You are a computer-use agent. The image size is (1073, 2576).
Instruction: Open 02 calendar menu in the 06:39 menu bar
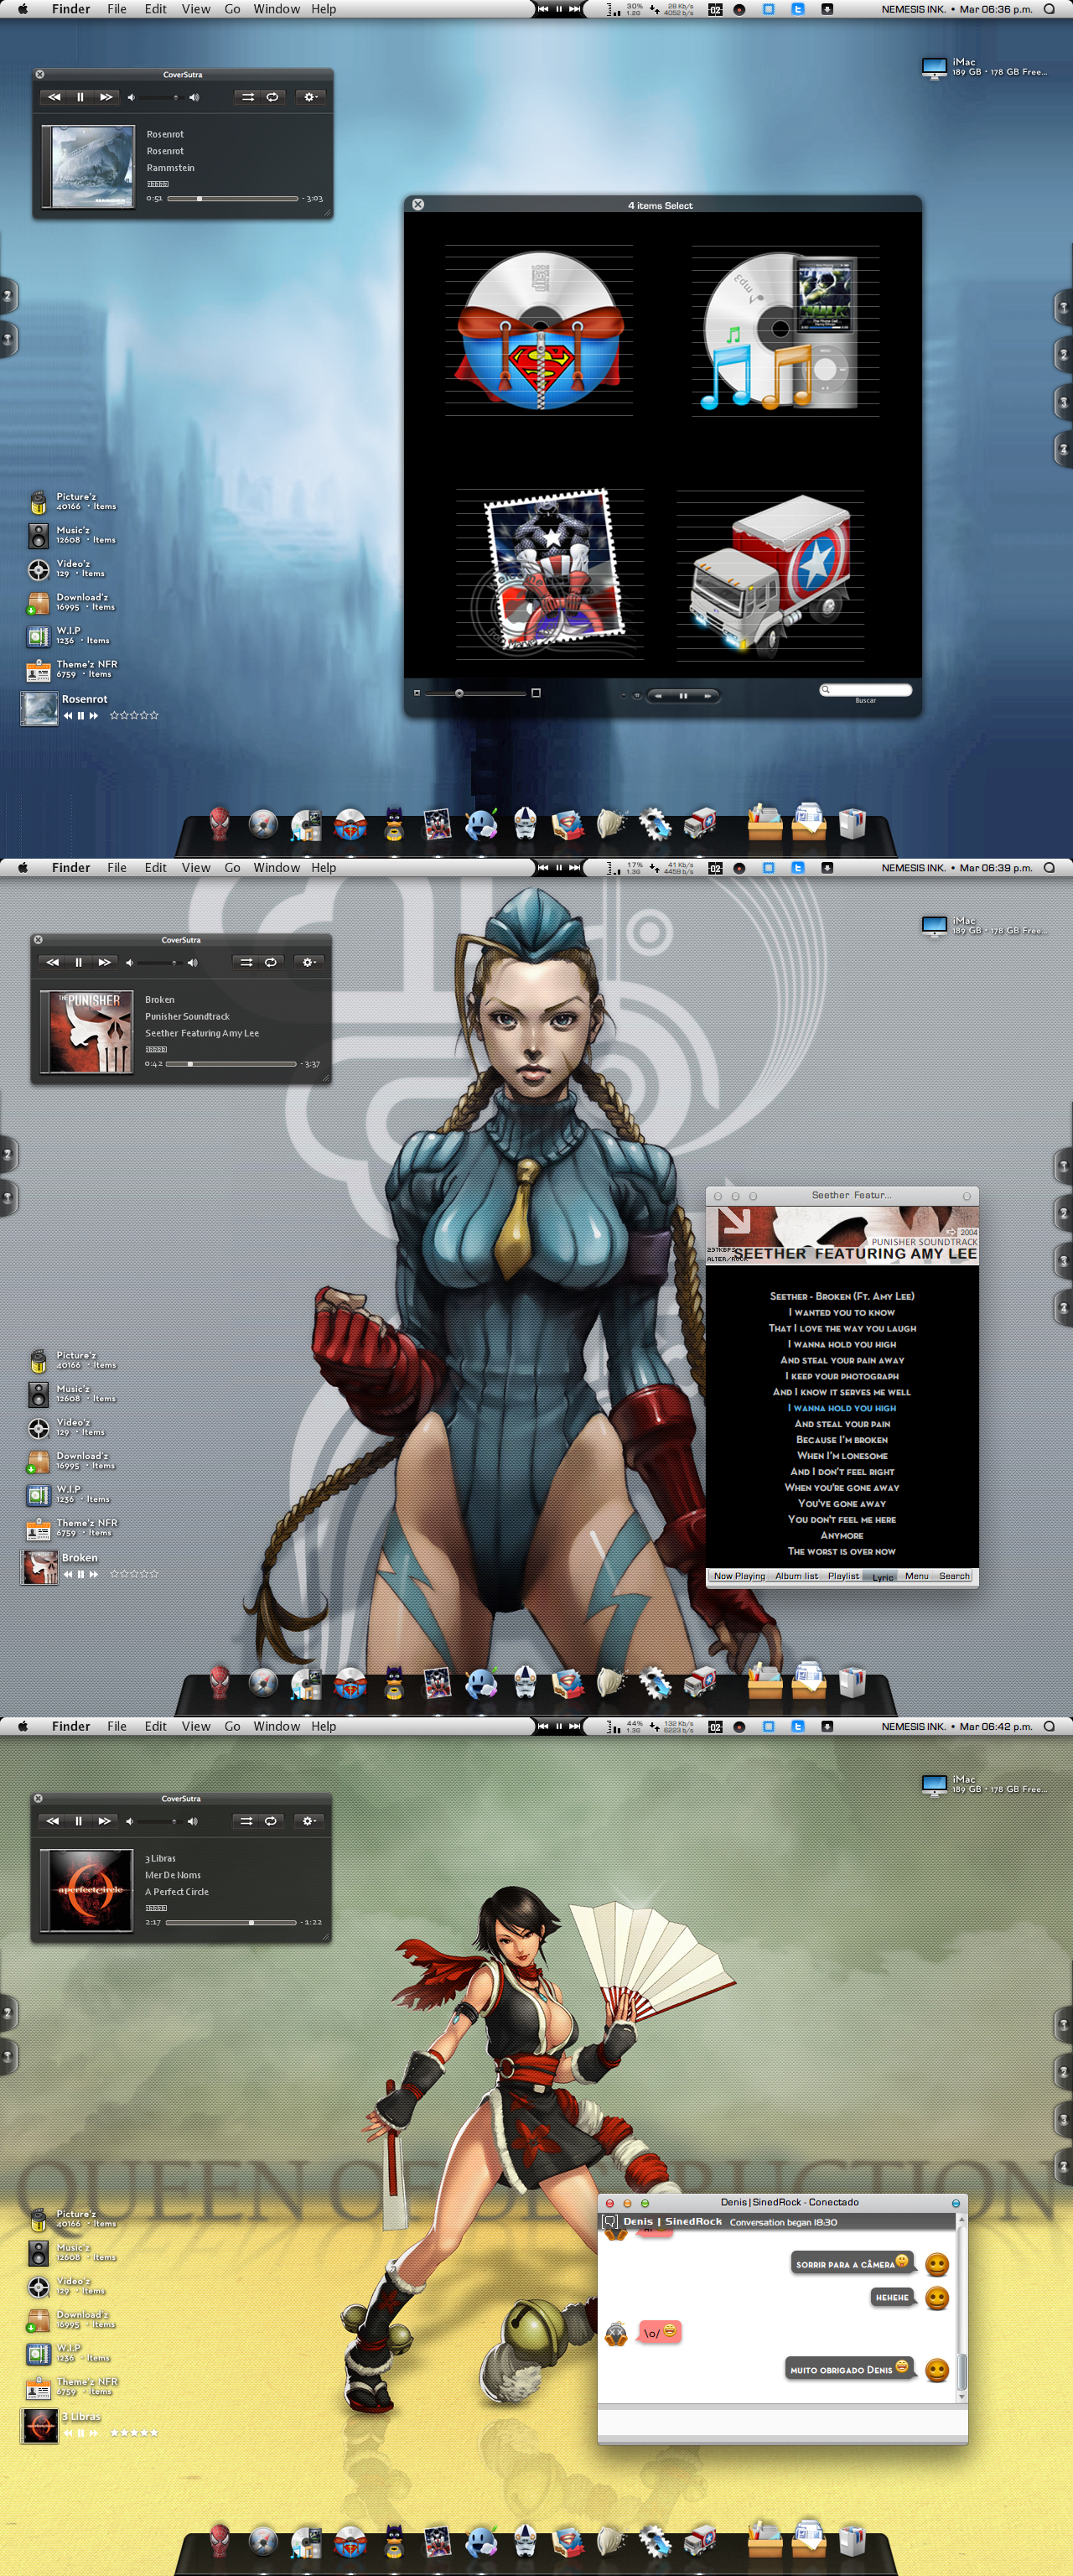coord(715,868)
